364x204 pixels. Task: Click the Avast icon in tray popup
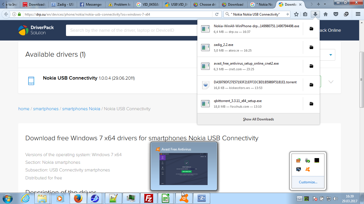point(307,169)
